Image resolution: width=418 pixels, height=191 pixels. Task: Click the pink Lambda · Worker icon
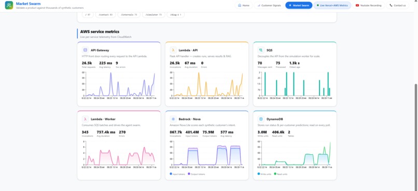[x=85, y=119]
